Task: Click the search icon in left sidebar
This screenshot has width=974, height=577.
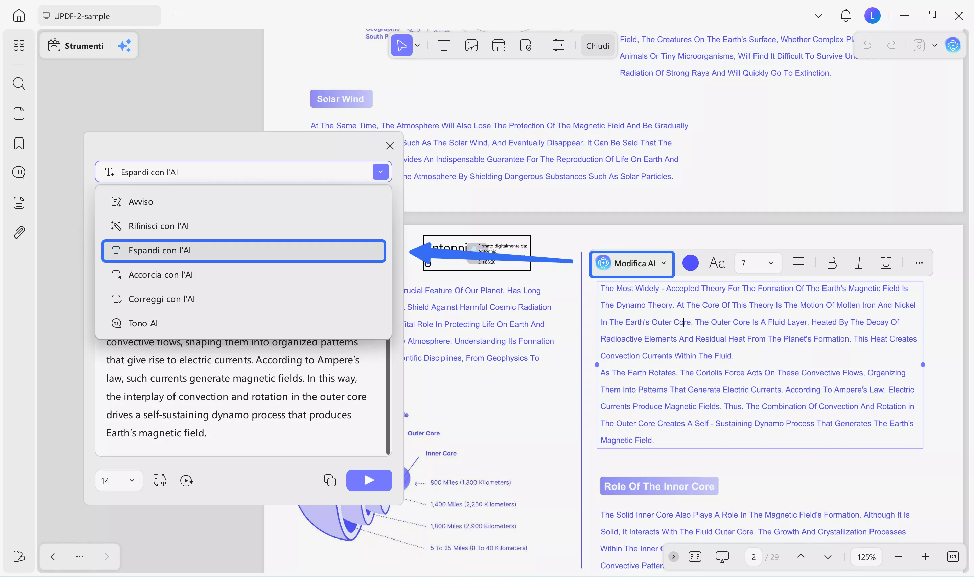Action: pos(19,83)
